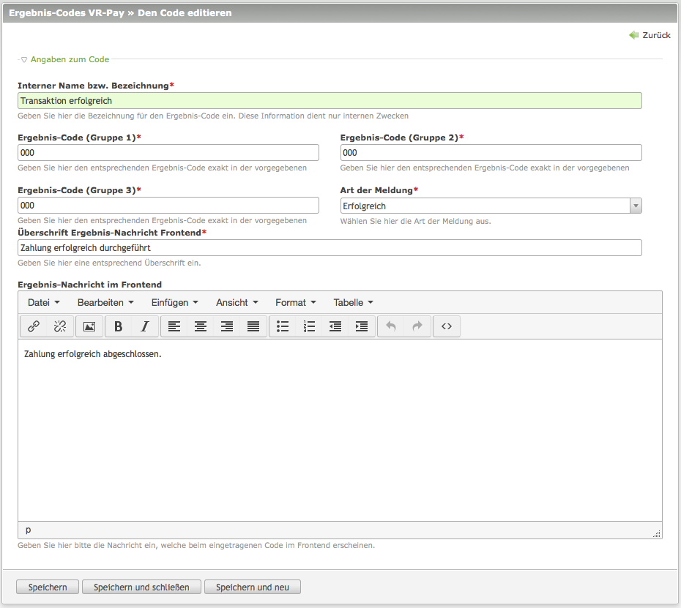Justify the text alignment
Image resolution: width=681 pixels, height=608 pixels.
253,327
